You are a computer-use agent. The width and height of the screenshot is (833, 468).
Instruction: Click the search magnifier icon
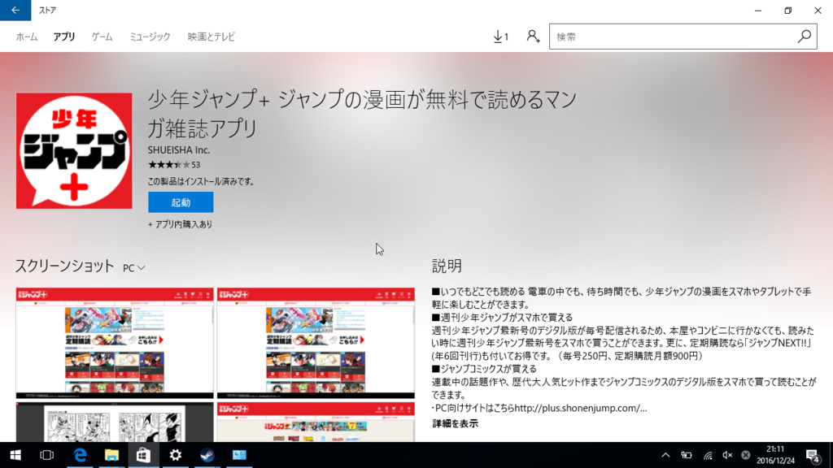805,37
